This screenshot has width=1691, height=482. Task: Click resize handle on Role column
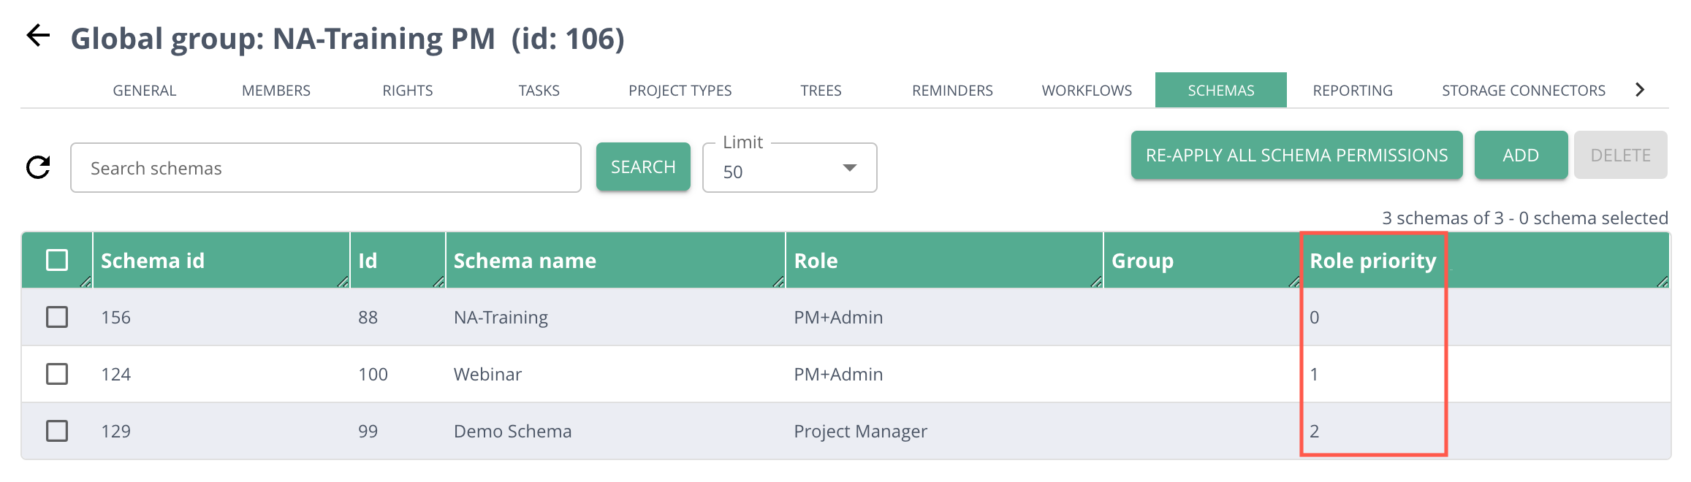[1095, 282]
